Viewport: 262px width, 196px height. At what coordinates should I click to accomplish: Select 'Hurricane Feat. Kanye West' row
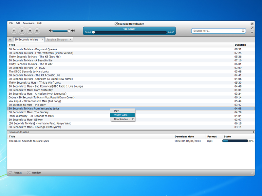pos(131,123)
